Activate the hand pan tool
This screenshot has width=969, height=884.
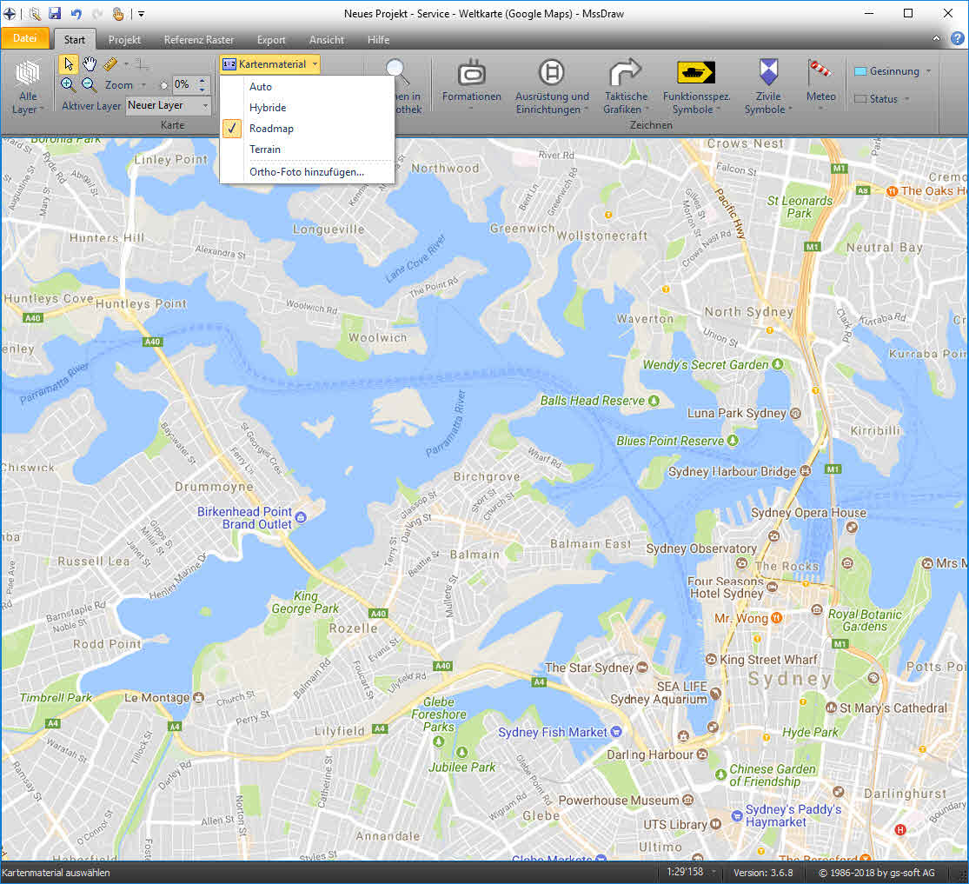90,63
